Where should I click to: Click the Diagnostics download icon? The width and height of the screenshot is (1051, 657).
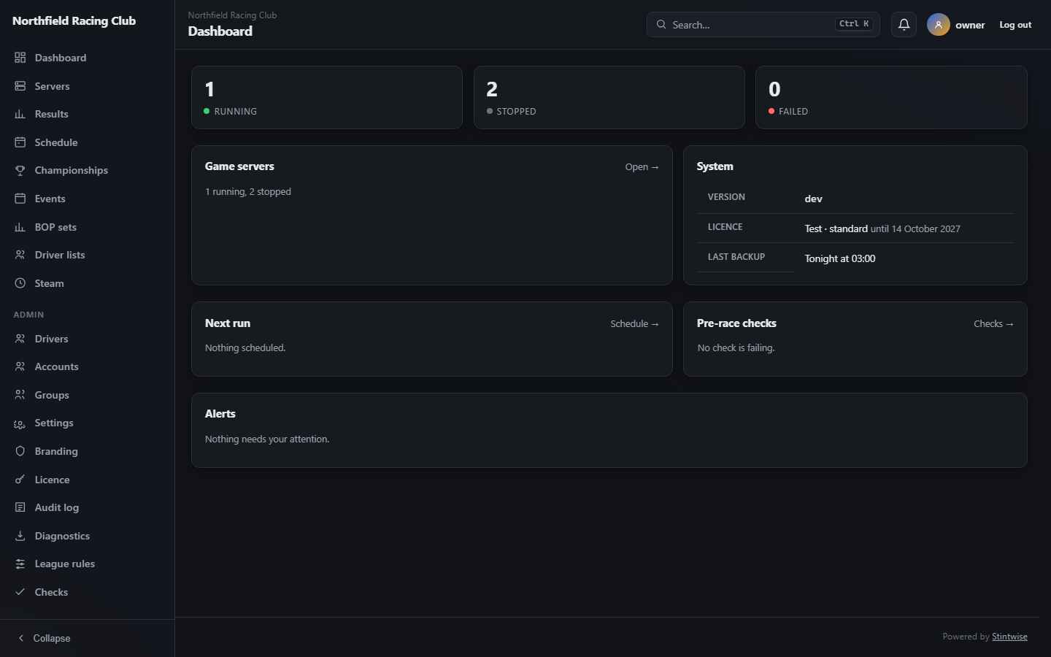point(20,536)
